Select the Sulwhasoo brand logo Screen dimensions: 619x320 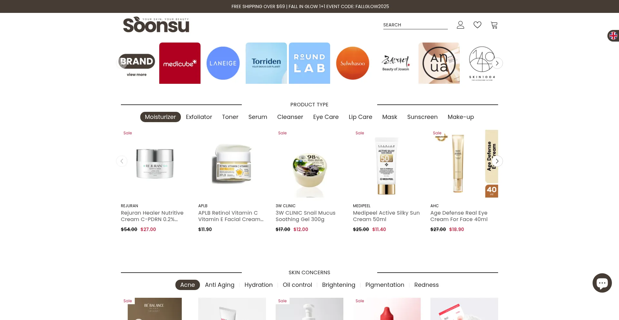coord(353,63)
